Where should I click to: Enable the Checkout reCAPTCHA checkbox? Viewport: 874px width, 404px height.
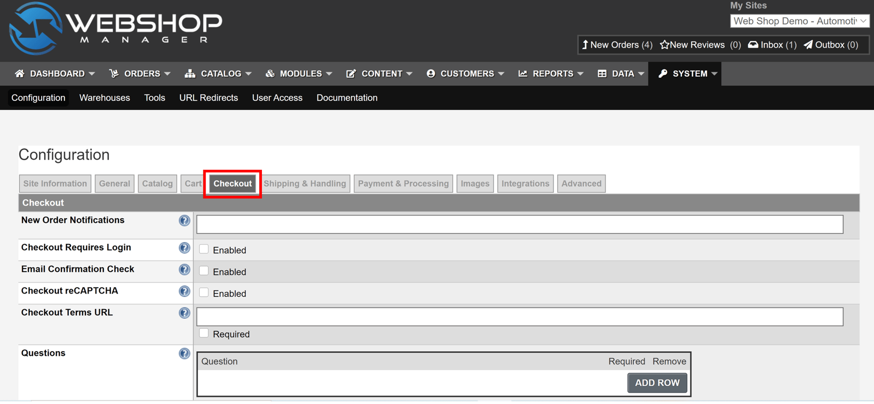(x=204, y=292)
